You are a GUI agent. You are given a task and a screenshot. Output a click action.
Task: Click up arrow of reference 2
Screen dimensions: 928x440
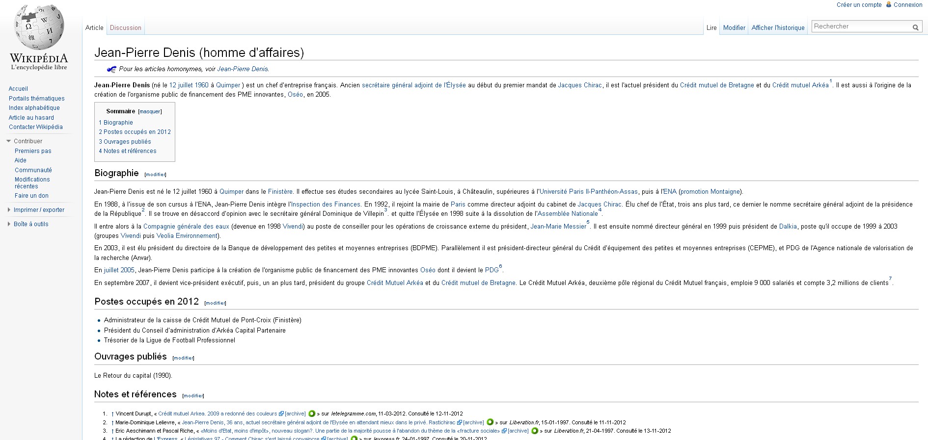pyautogui.click(x=112, y=422)
